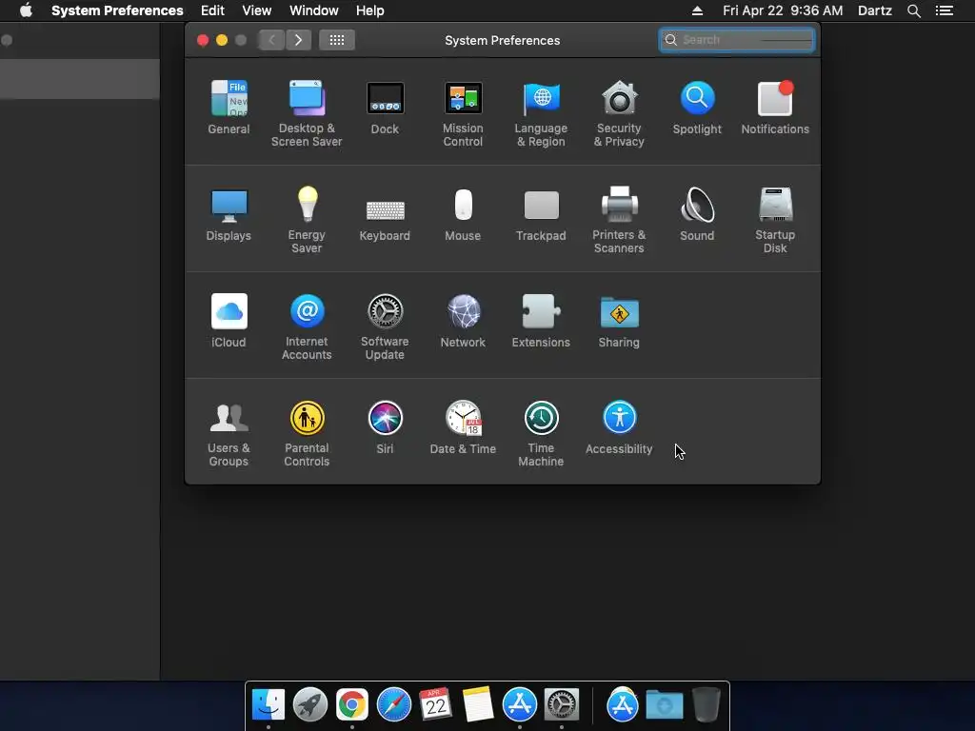
Task: Open the Trash from the Dock
Action: (706, 704)
